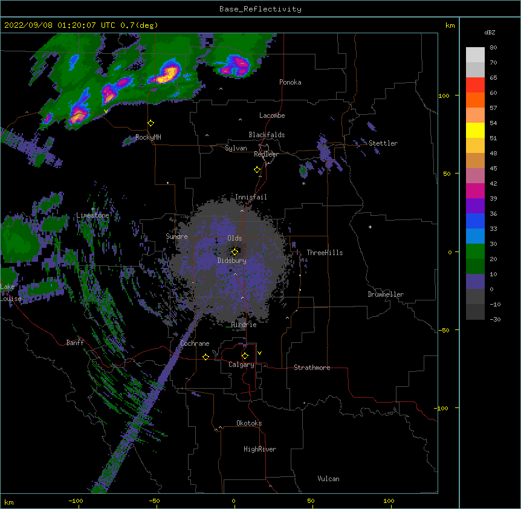
Task: Click the Cochrane label
Action: pyautogui.click(x=195, y=343)
